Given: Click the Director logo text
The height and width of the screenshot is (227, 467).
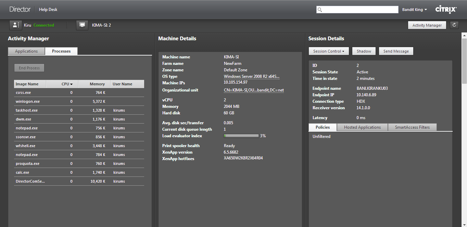Looking at the screenshot, I should tap(20, 10).
